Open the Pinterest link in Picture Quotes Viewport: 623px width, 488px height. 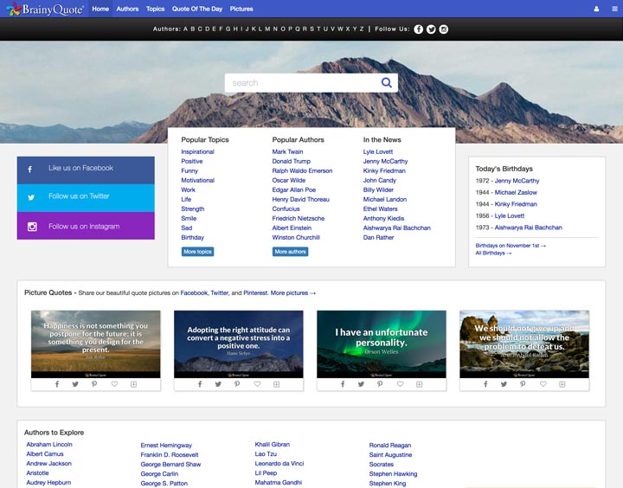(255, 292)
